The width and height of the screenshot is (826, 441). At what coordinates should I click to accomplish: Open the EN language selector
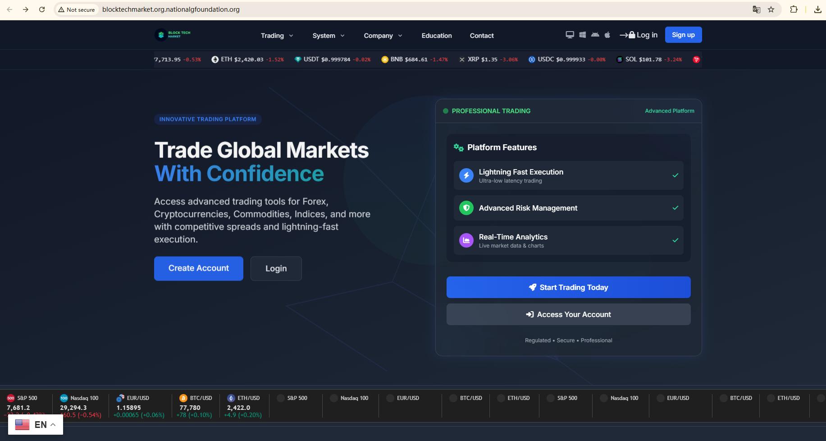pos(36,425)
